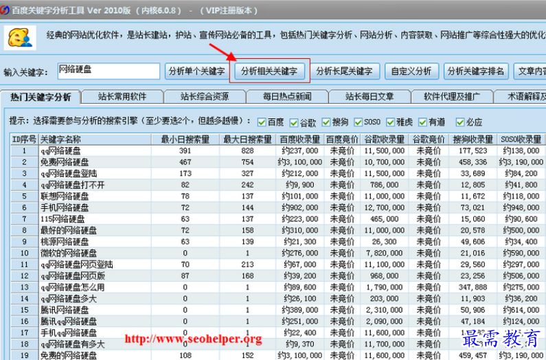546x360 pixels.
Task: Toggle the 百度 search engine checkbox
Action: point(262,122)
